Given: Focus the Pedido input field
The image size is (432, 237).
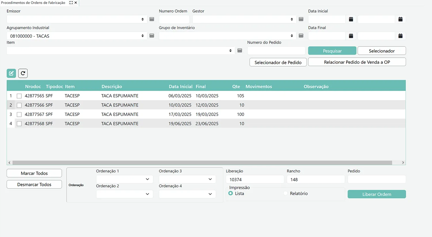Looking at the screenshot, I should 377,179.
